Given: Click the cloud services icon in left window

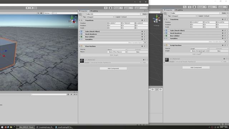Looking at the screenshot, I should click(x=111, y=8).
